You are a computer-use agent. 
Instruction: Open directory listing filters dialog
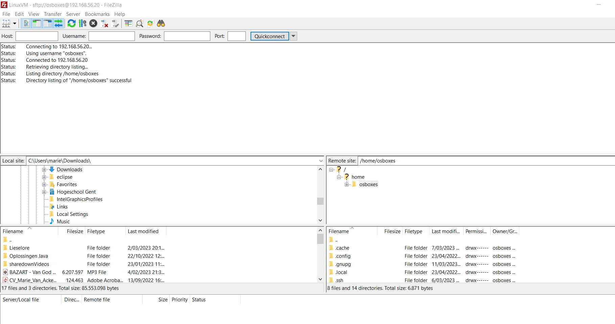click(128, 23)
